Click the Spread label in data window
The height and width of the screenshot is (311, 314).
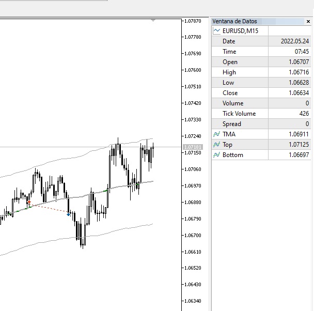click(232, 124)
